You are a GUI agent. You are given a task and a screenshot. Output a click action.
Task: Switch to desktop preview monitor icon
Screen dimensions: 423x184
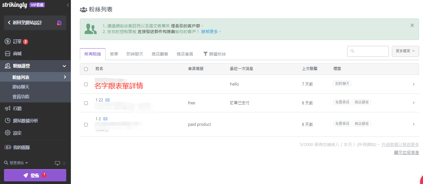tap(58, 163)
